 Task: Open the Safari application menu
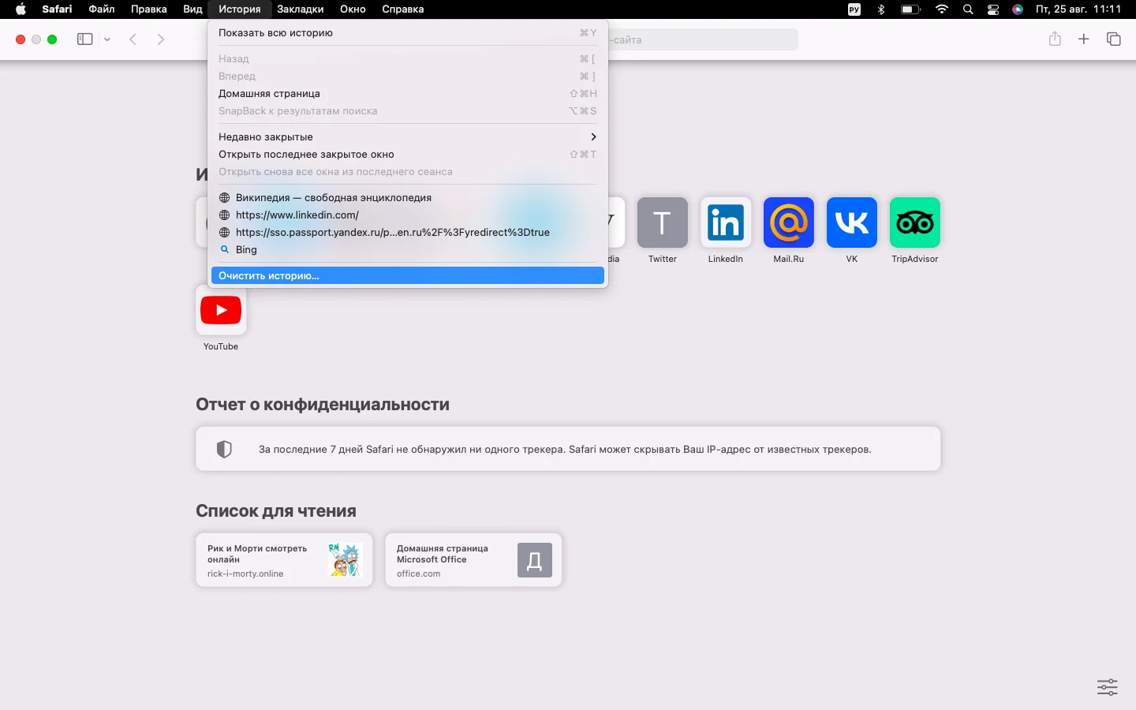57,9
